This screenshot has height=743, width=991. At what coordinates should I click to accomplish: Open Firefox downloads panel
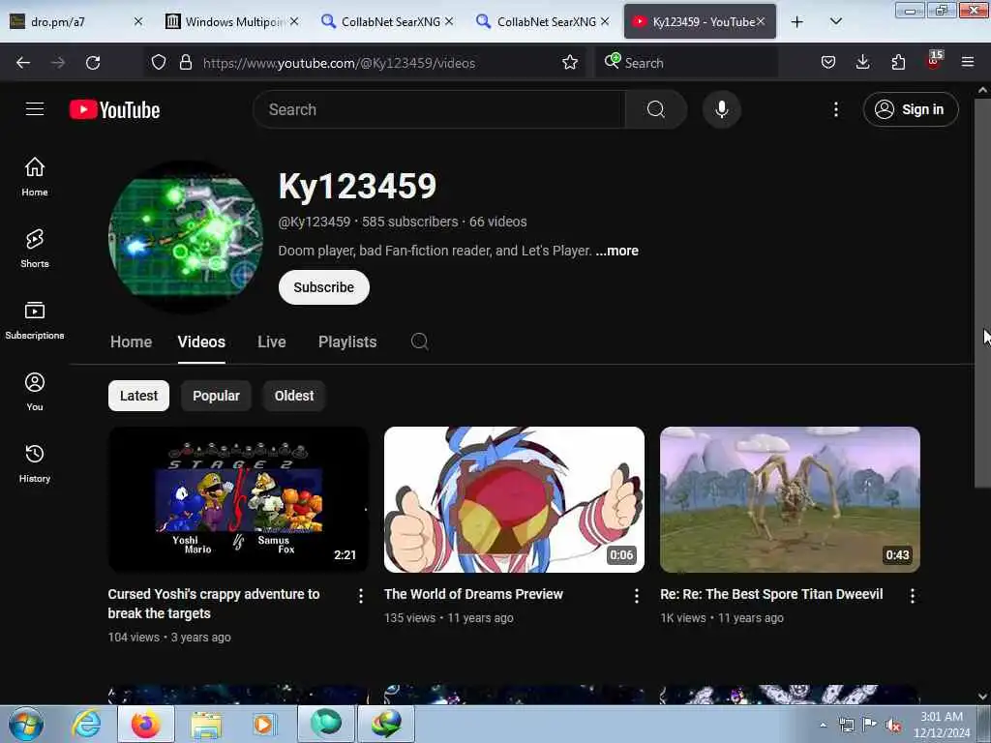(x=862, y=63)
